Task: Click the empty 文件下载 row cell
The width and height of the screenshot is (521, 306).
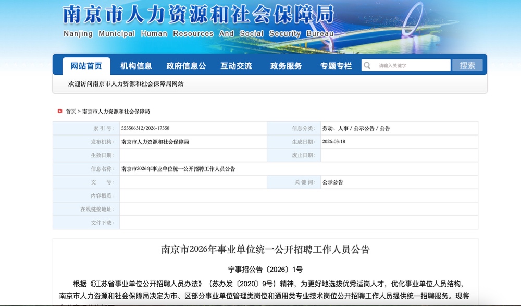Action: coord(299,223)
